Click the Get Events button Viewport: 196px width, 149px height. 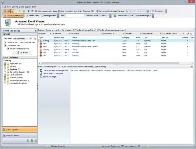22,53
